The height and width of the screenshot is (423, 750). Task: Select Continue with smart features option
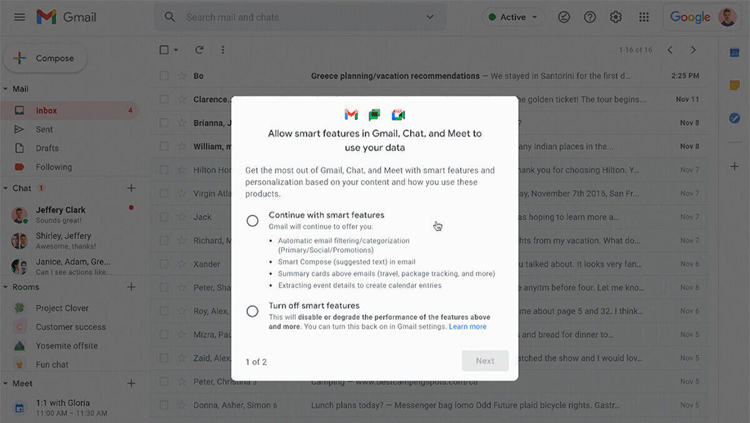pos(252,221)
